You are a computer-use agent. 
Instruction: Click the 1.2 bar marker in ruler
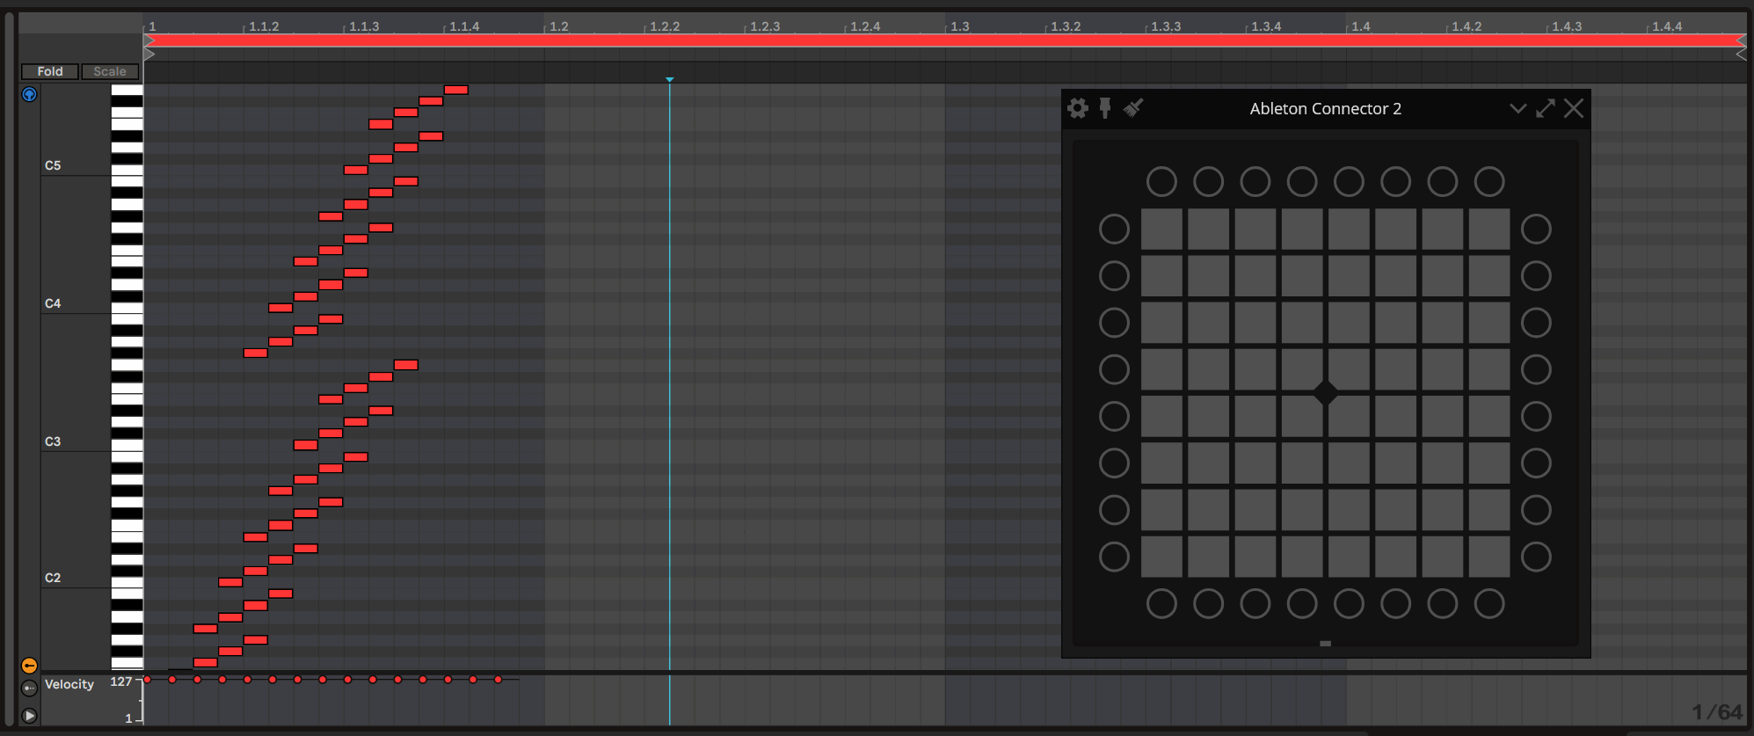pos(558,26)
